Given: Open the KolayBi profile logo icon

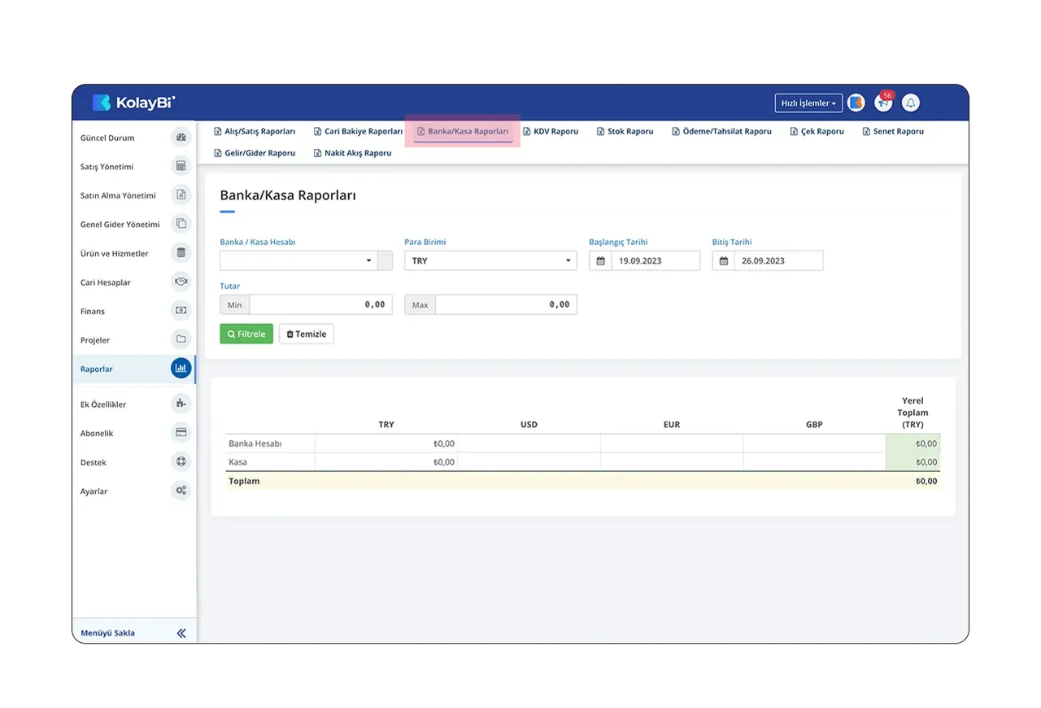Looking at the screenshot, I should click(856, 103).
